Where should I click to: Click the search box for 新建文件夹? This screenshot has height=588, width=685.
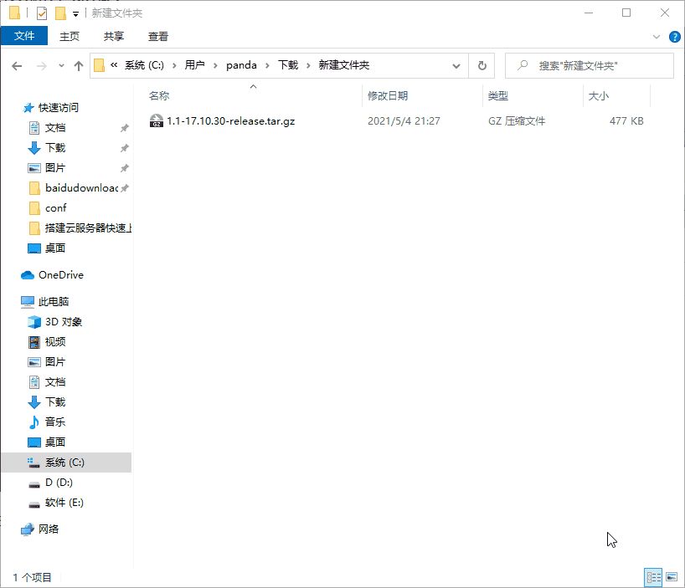click(590, 66)
